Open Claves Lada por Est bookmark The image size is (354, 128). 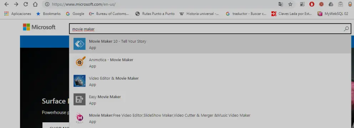[x=292, y=14]
